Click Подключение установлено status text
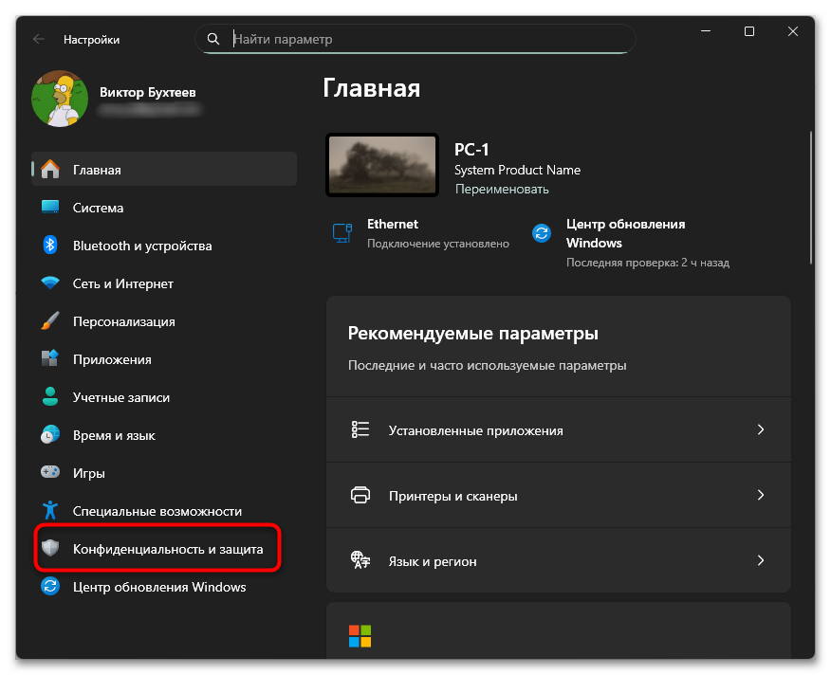The height and width of the screenshot is (675, 831). click(x=438, y=244)
